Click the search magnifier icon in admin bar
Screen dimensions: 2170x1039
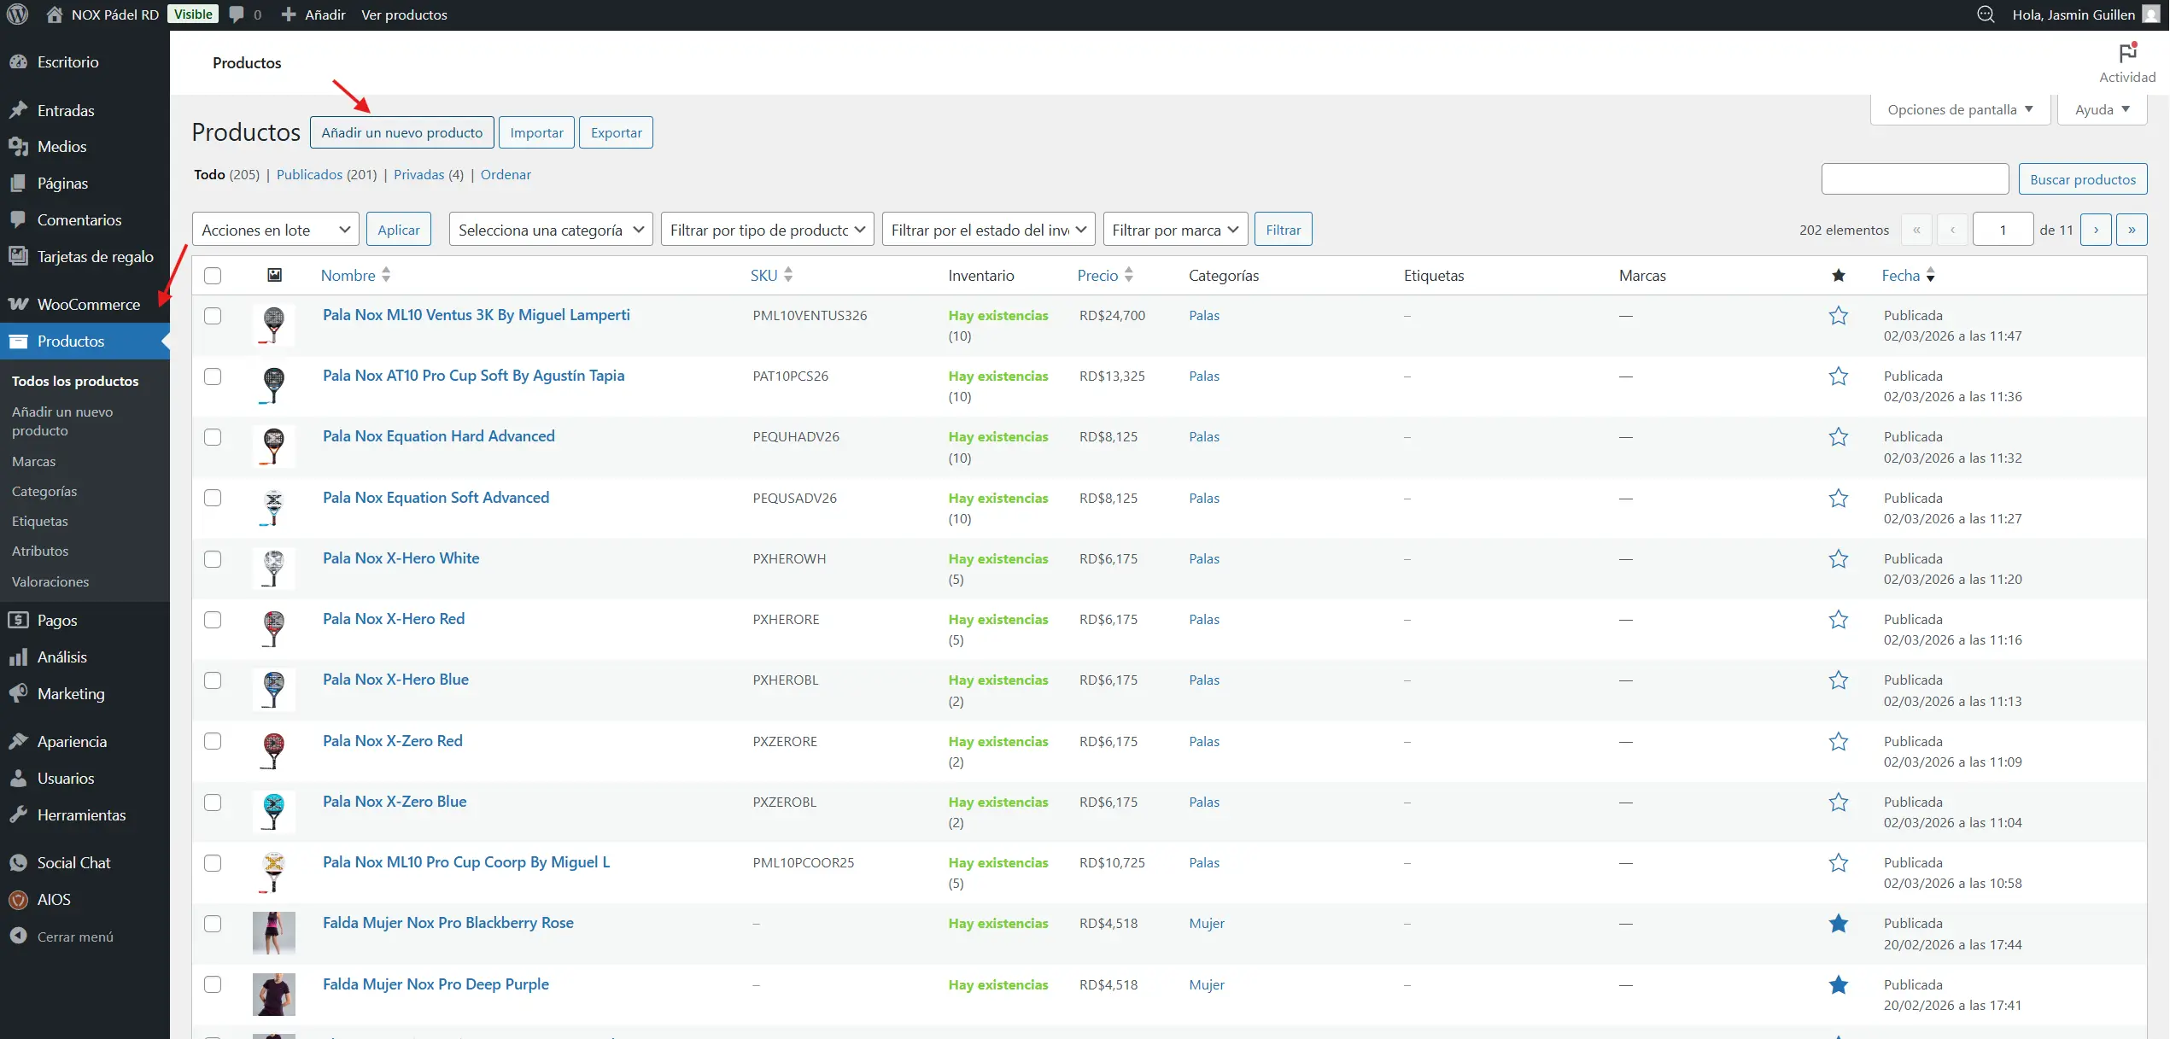click(x=1986, y=15)
